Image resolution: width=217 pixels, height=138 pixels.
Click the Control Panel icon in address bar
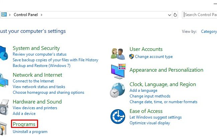pos(4,14)
